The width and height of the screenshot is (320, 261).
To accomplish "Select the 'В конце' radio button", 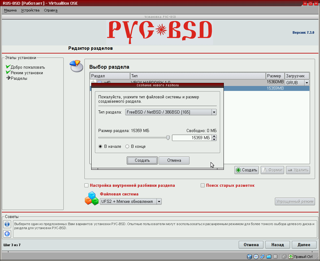I will click(127, 147).
